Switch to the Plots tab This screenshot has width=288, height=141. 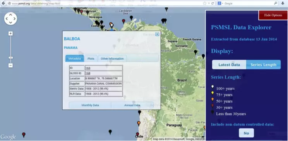91,59
